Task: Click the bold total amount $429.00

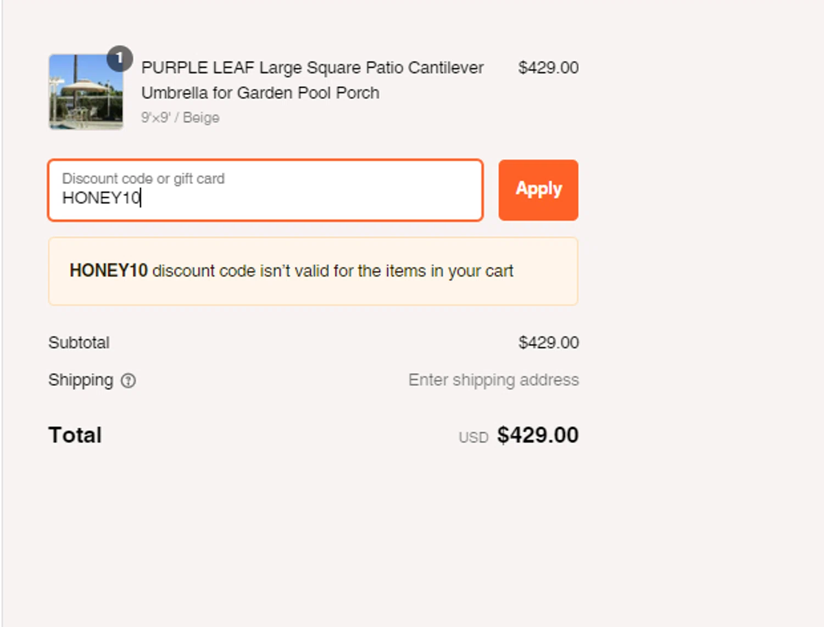Action: [537, 435]
